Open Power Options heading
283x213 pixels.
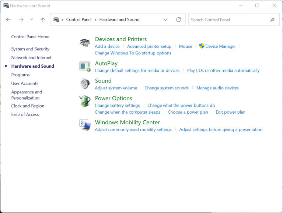[x=113, y=98]
